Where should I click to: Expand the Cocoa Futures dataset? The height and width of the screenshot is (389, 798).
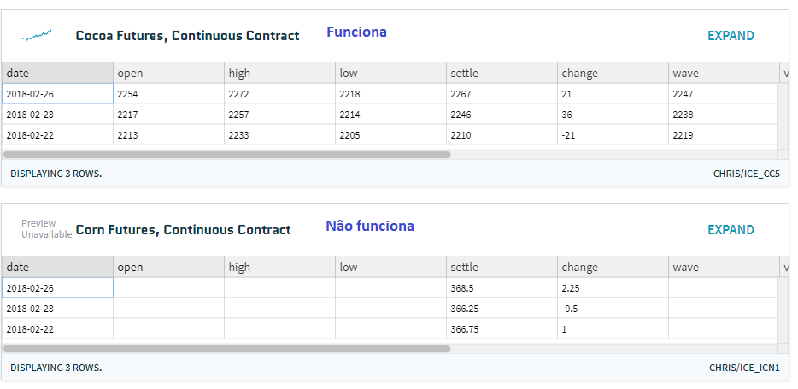pyautogui.click(x=731, y=36)
